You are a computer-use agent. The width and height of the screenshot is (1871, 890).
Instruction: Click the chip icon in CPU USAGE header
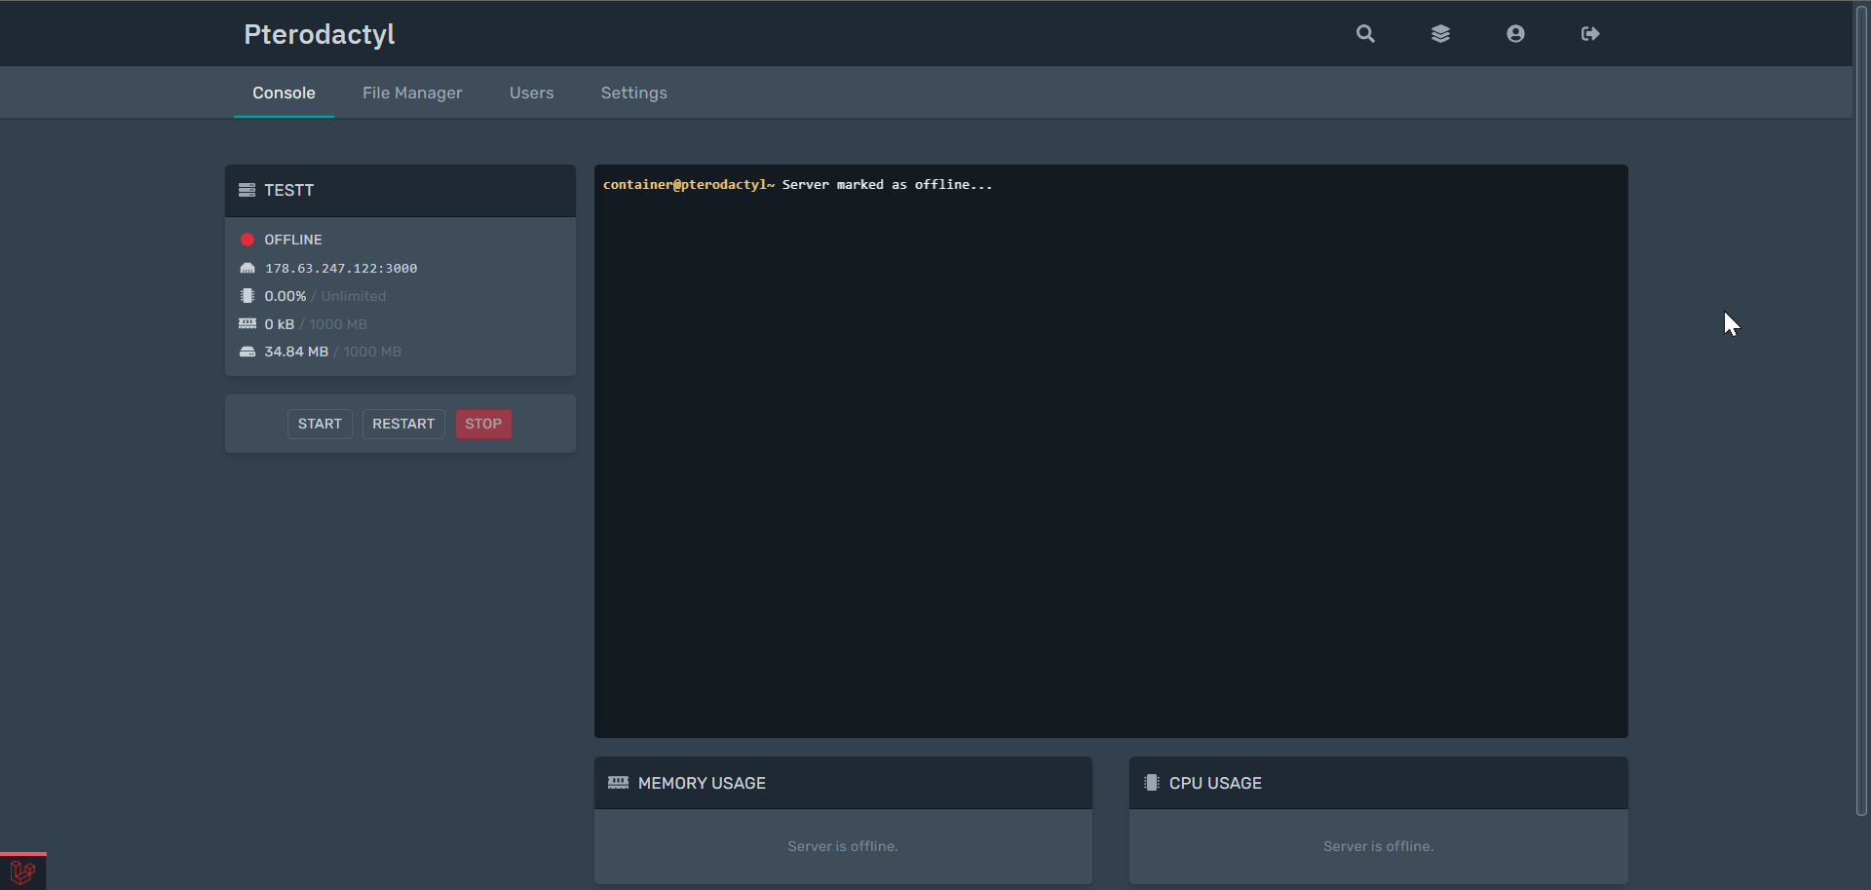pos(1152,782)
